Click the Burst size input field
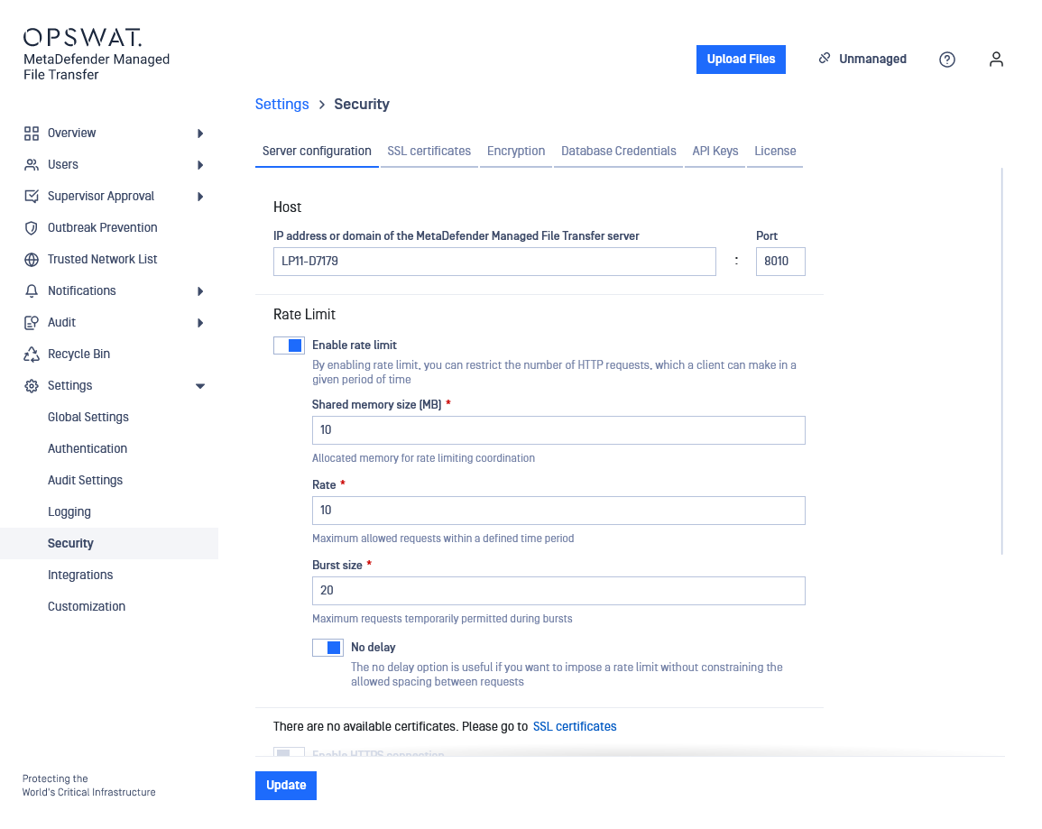The height and width of the screenshot is (829, 1042). click(558, 591)
